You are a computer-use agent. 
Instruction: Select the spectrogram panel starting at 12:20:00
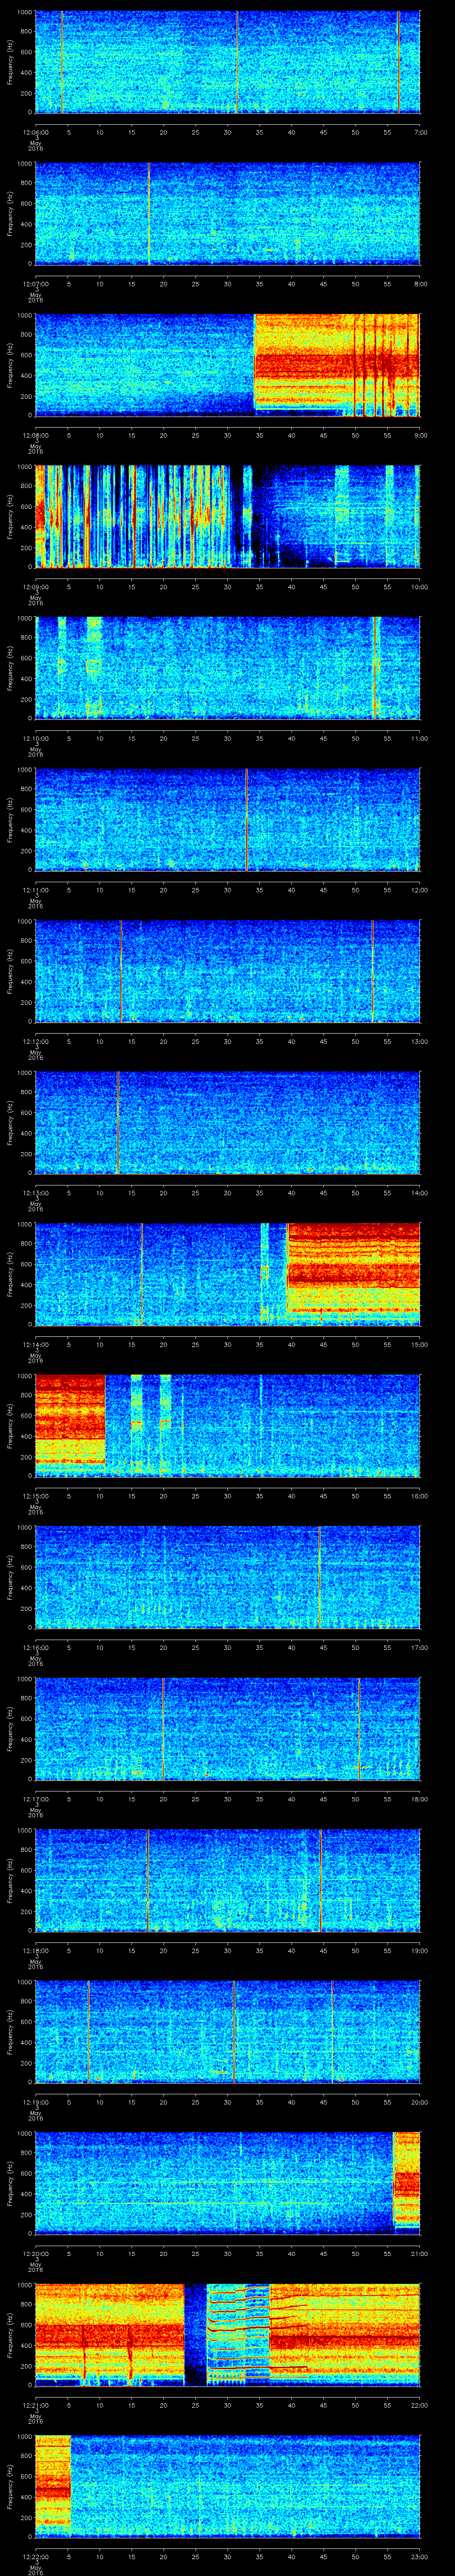click(227, 2184)
